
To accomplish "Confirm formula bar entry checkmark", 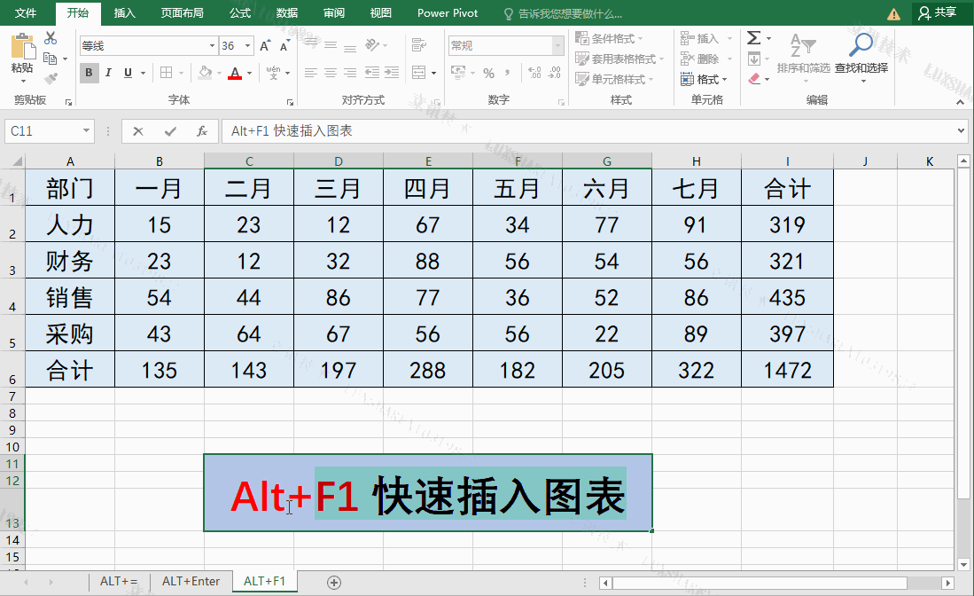I will tap(170, 131).
